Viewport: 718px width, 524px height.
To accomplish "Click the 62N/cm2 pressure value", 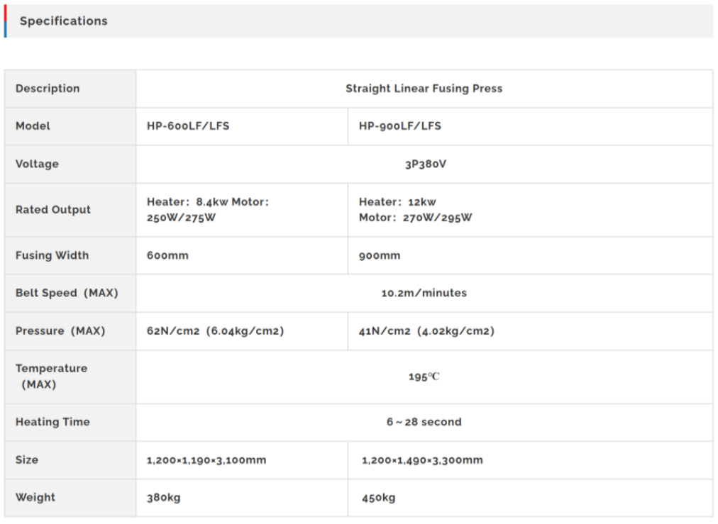I will (215, 331).
